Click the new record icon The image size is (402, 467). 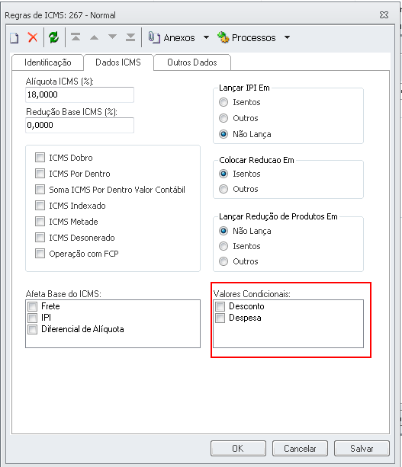pyautogui.click(x=14, y=38)
